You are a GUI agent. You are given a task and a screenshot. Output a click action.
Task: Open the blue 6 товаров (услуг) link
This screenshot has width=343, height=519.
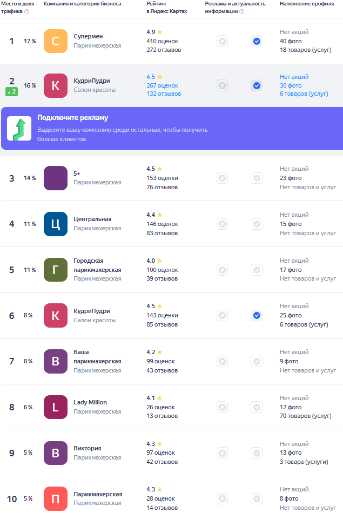304,94
